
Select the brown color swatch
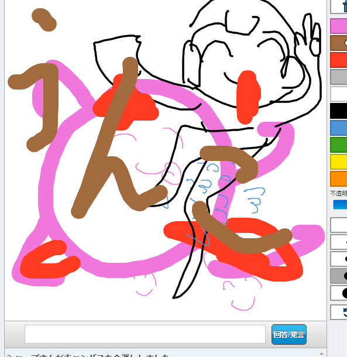pyautogui.click(x=339, y=43)
